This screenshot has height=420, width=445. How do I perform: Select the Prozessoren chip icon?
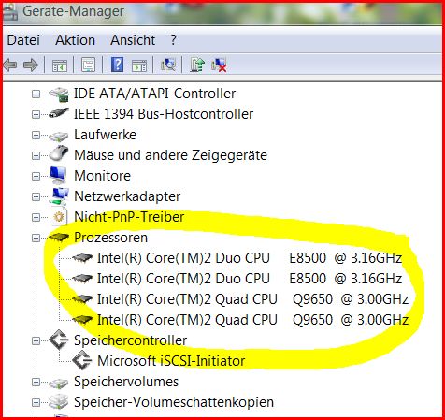(x=59, y=238)
